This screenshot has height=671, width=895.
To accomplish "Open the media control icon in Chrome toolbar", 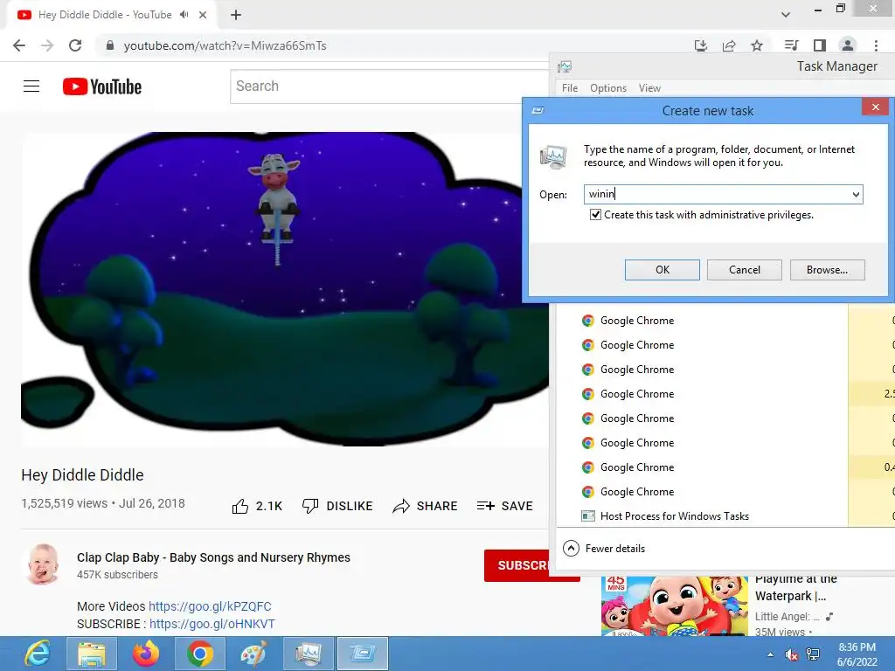I will 791,45.
